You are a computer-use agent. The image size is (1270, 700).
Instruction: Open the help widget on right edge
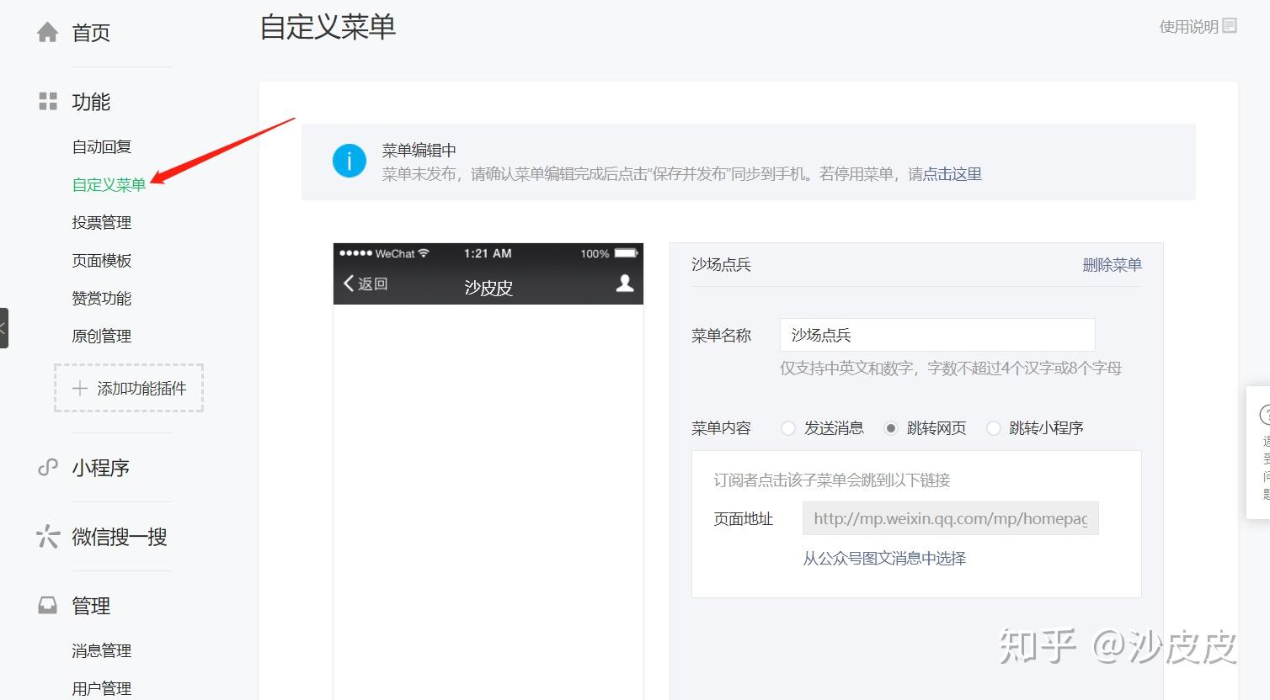1259,453
